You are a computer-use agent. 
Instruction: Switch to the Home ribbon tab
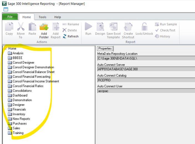click(x=27, y=17)
